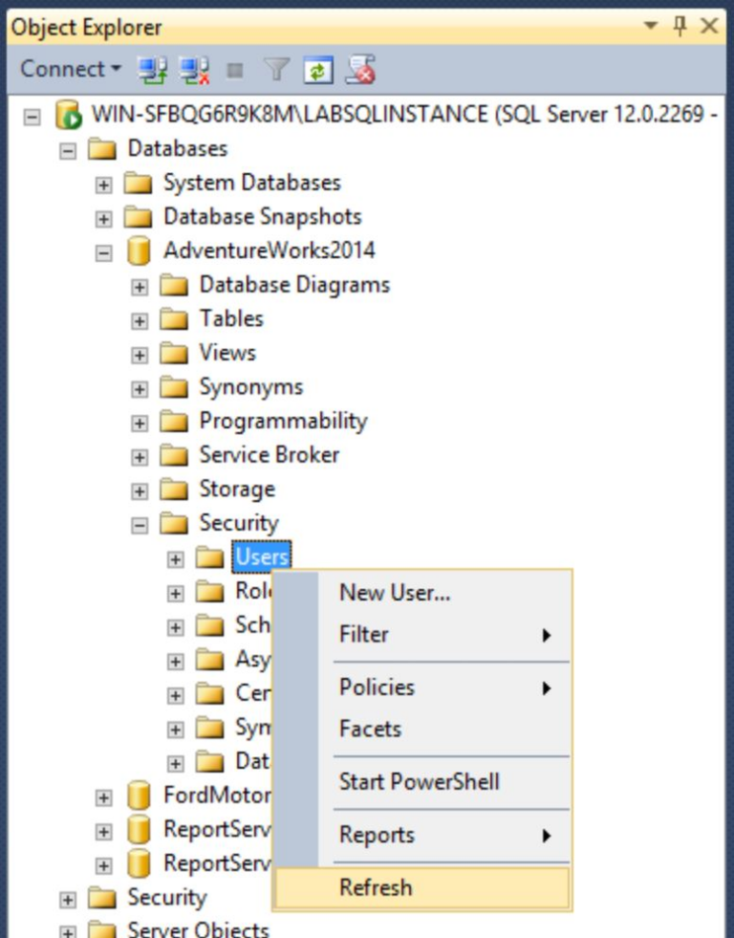Select Refresh in the context menu

376,887
